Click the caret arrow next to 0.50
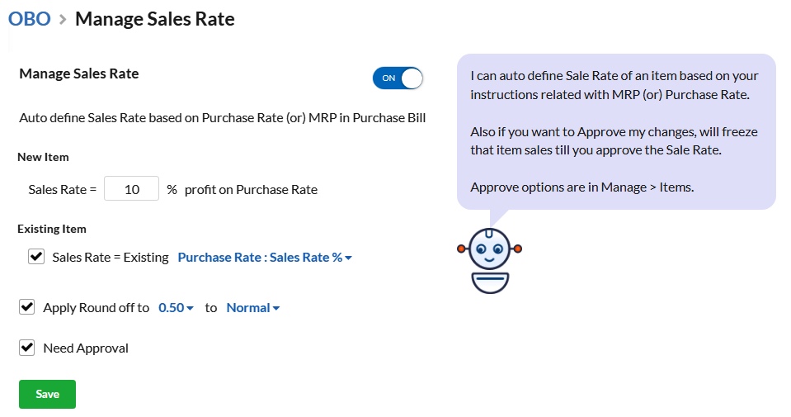 [x=191, y=309]
